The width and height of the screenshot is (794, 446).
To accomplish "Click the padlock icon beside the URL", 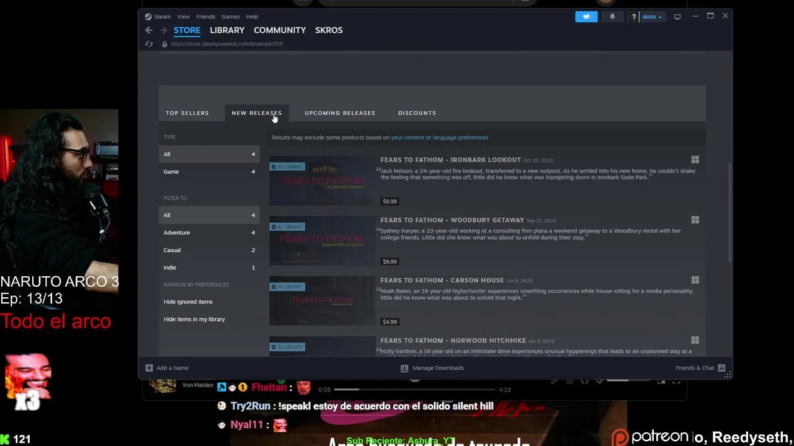I will 164,44.
